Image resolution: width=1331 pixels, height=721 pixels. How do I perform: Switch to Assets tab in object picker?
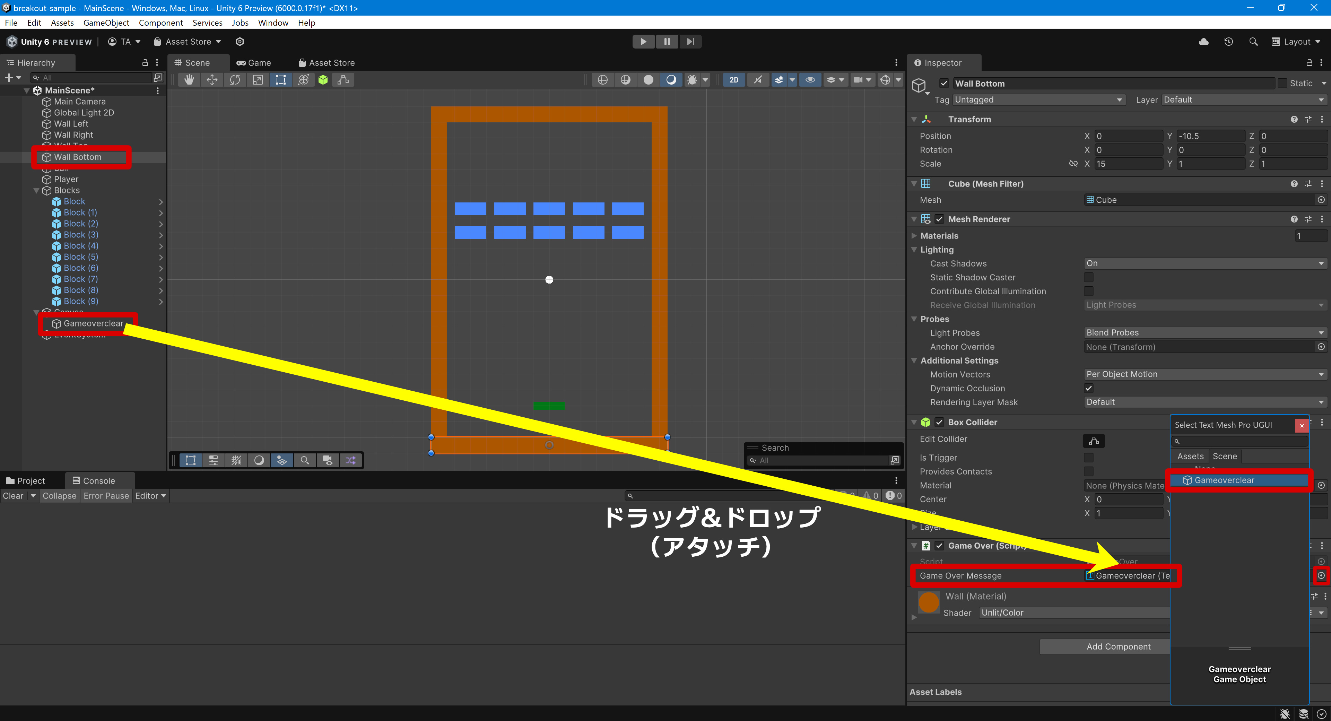[x=1190, y=457]
